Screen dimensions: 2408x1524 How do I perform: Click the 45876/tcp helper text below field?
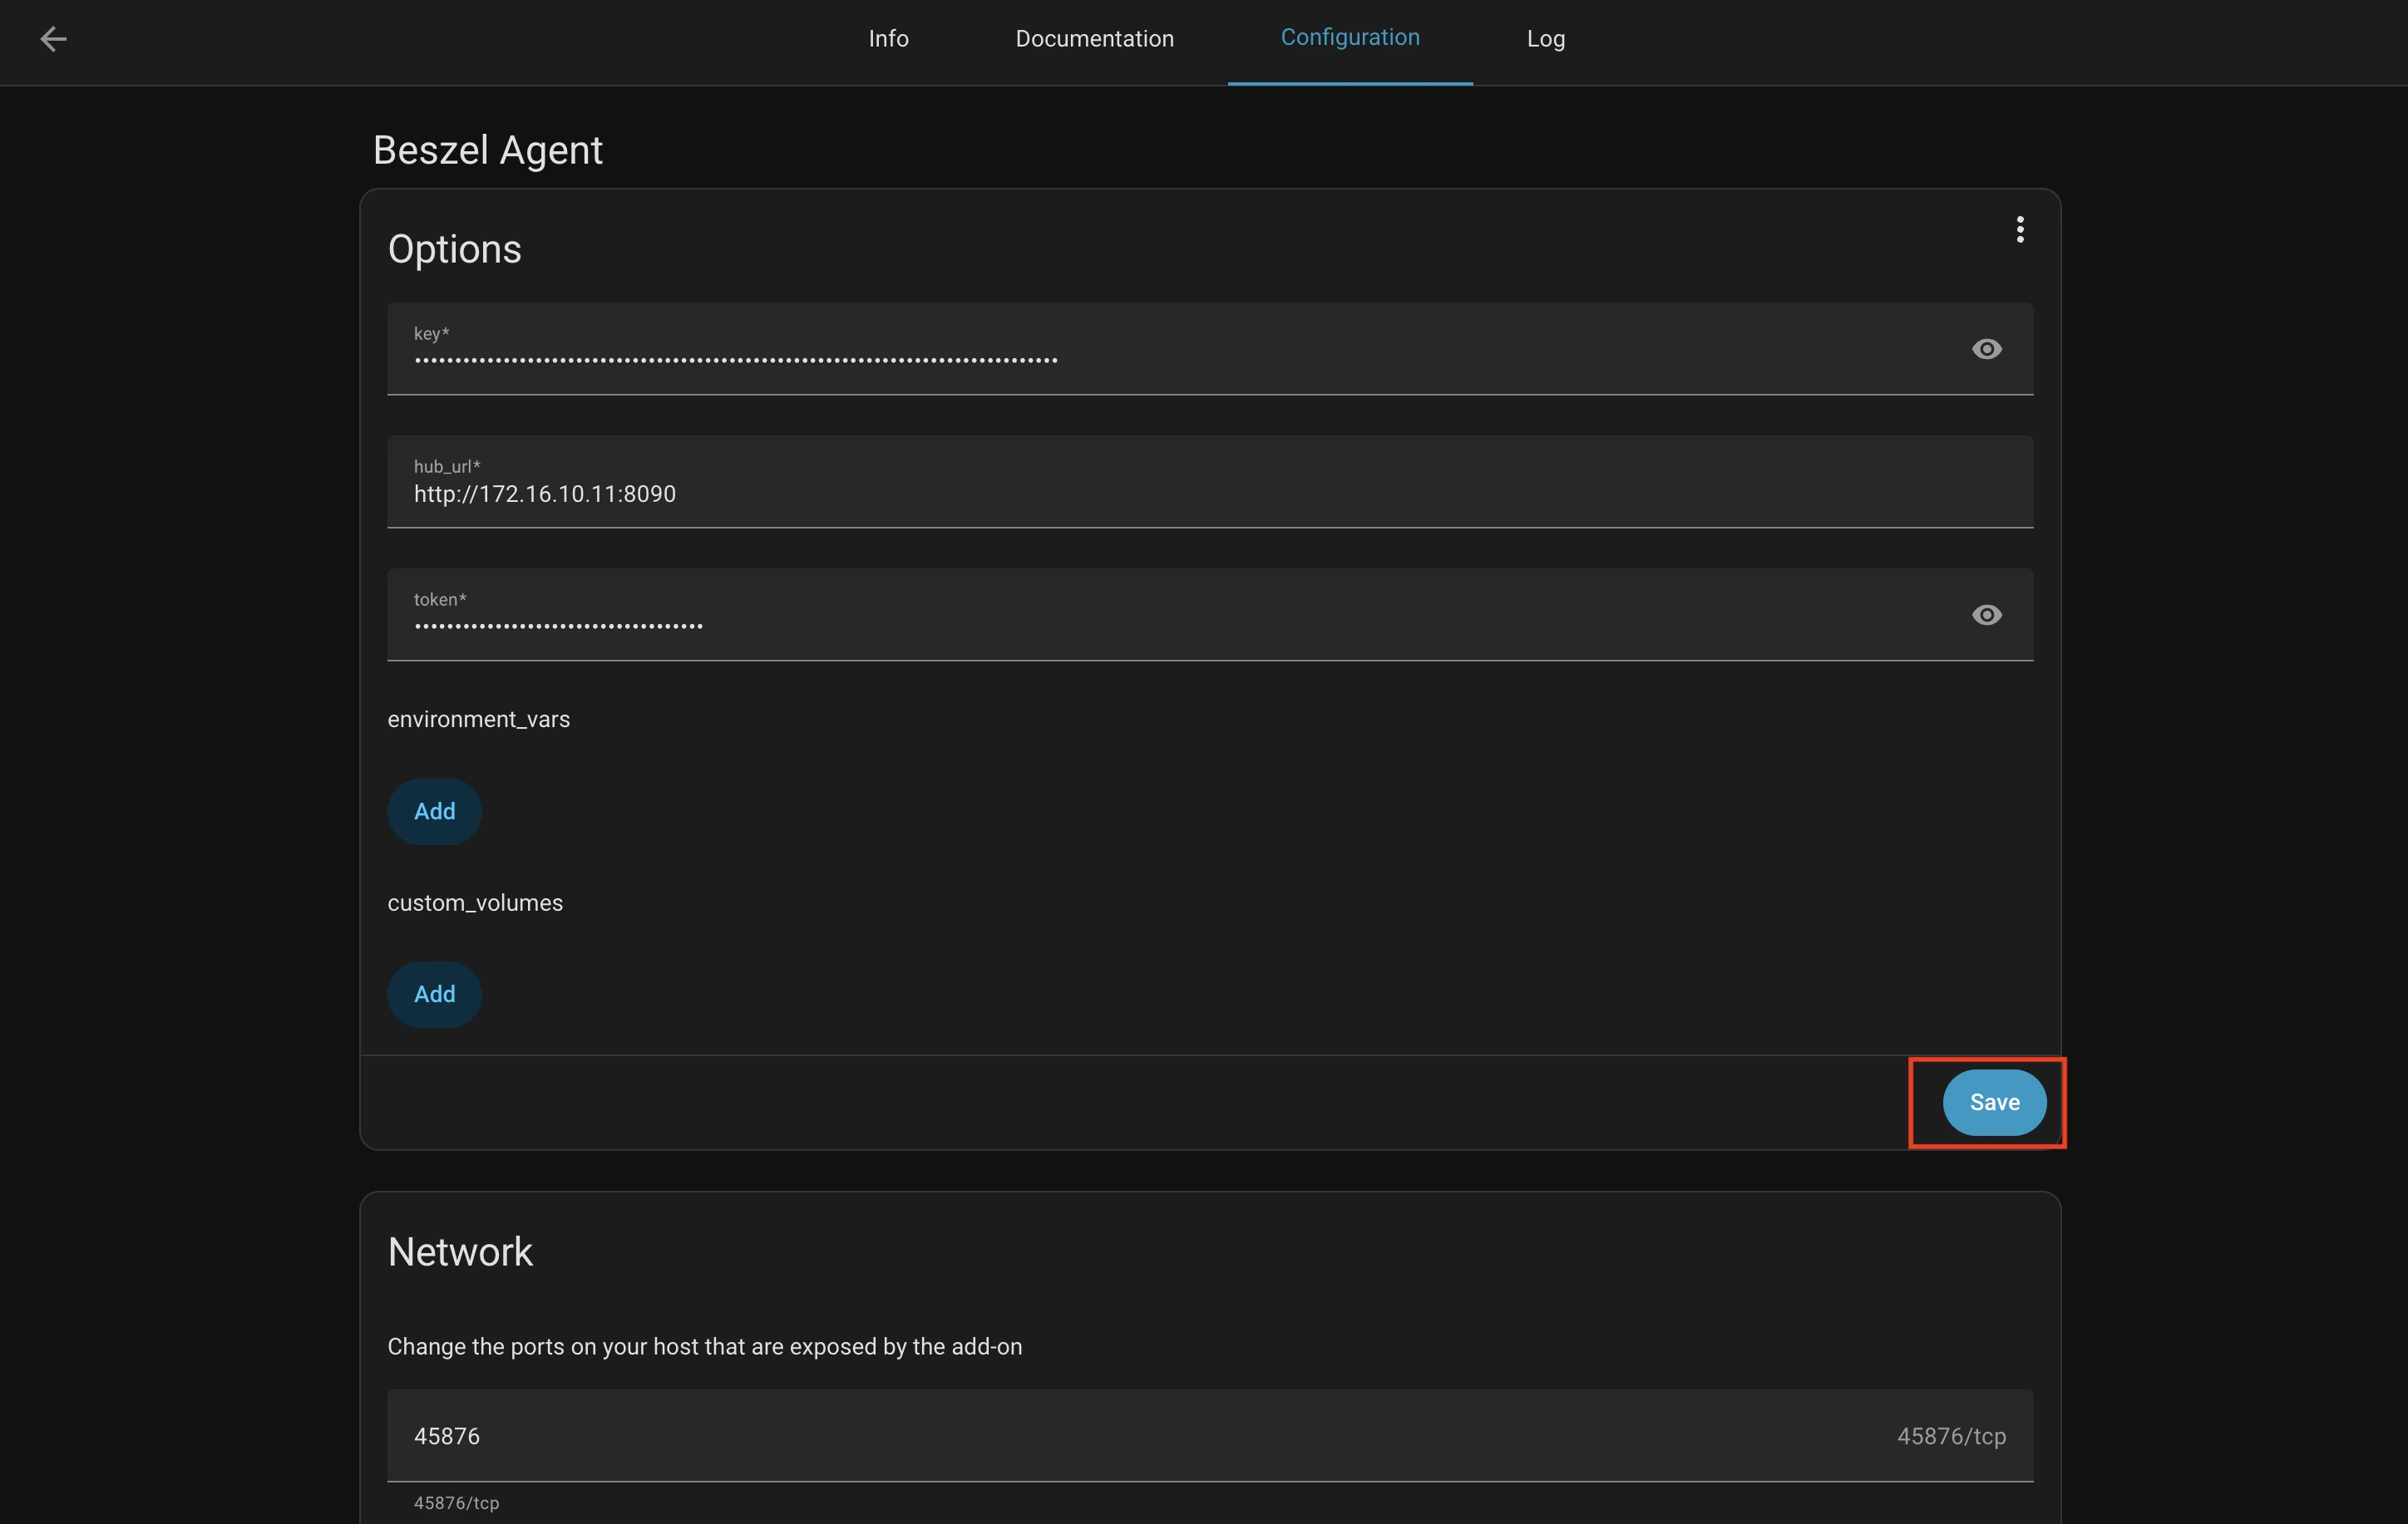point(456,1503)
